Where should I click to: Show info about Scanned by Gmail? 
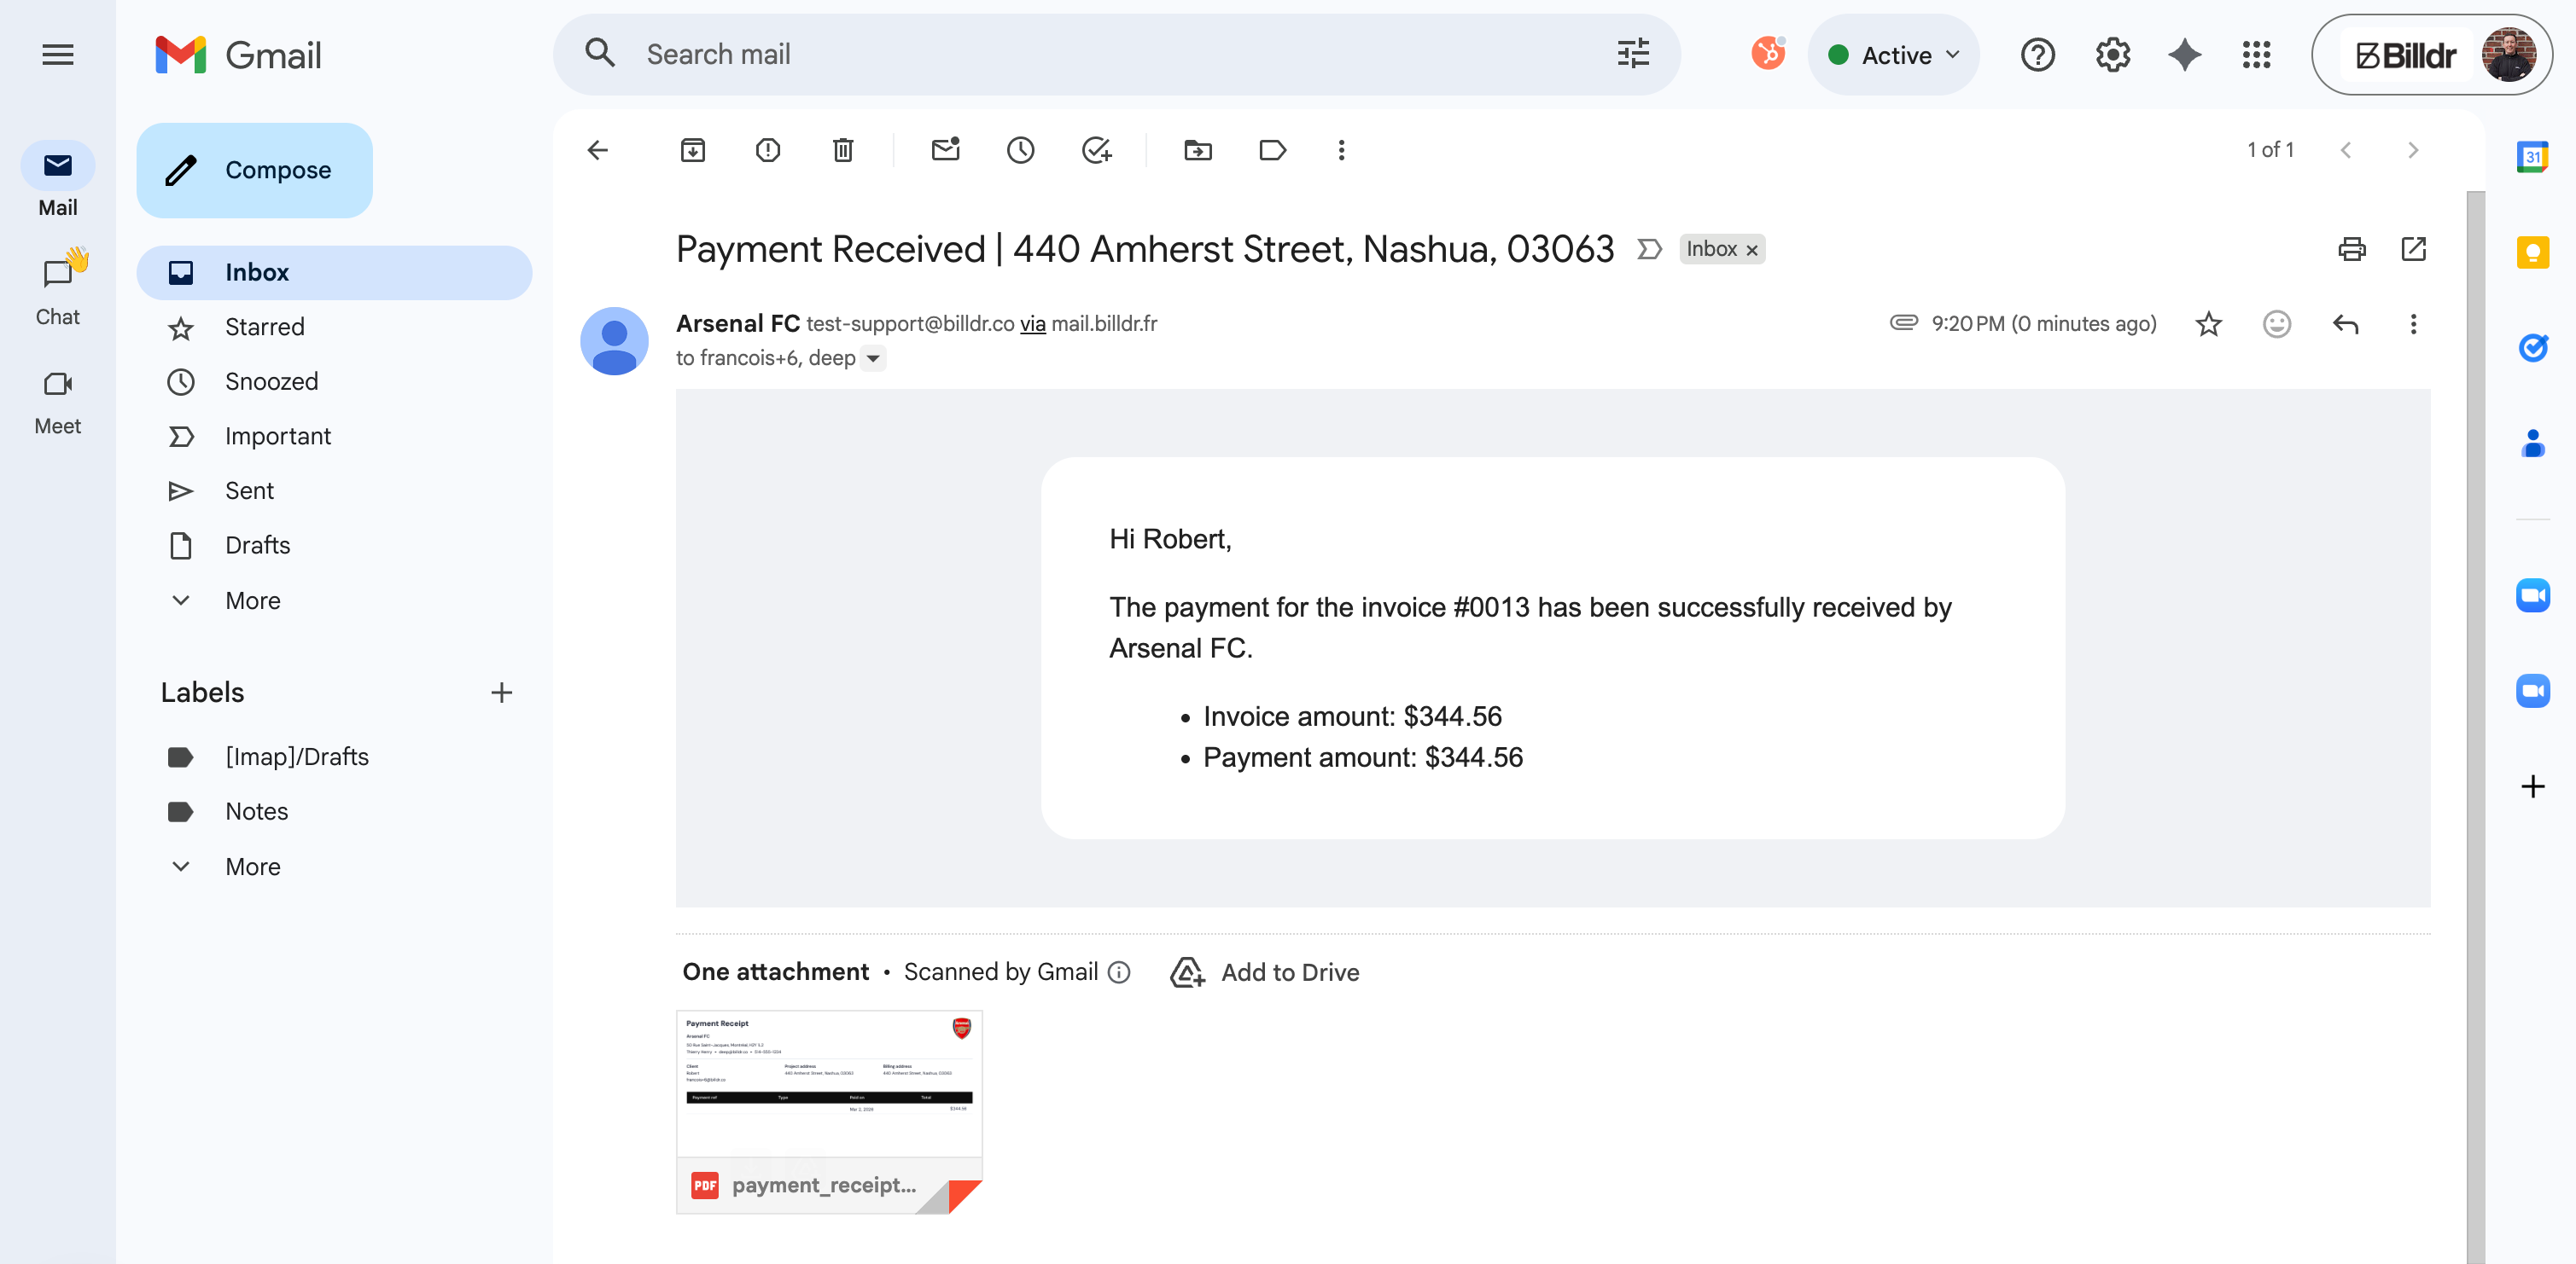(1120, 972)
